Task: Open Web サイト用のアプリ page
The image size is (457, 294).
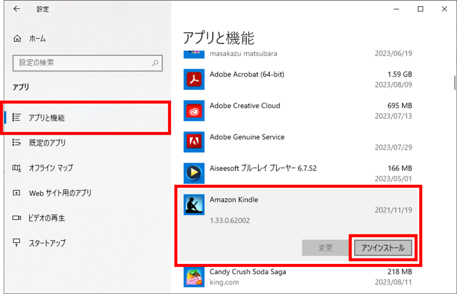Action: point(87,193)
